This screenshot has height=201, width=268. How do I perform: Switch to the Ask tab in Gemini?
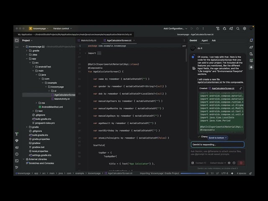(x=214, y=41)
